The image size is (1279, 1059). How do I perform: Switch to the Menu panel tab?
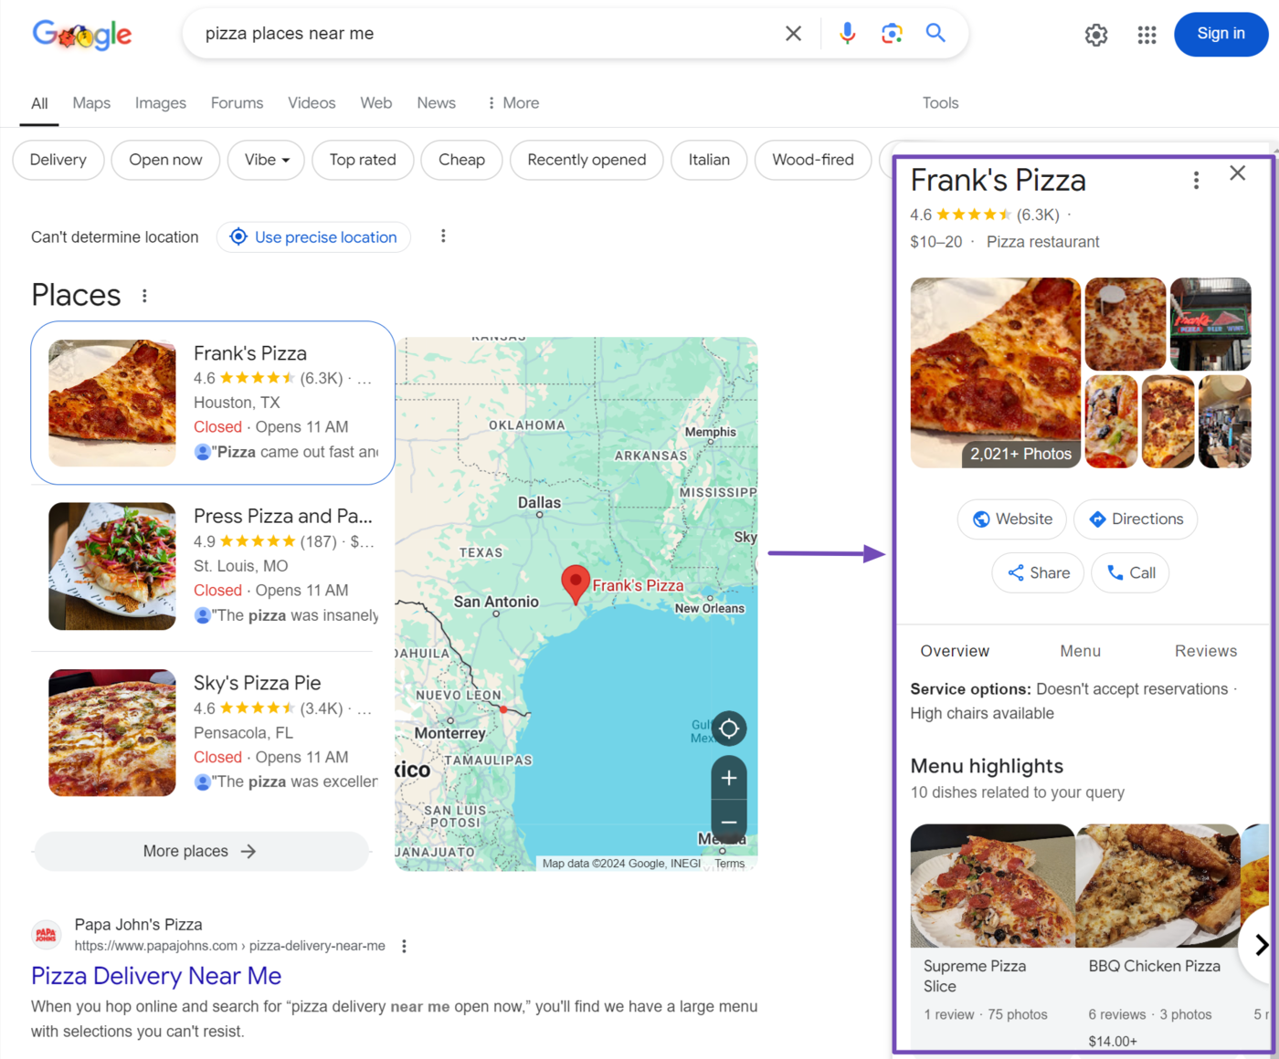[1080, 651]
